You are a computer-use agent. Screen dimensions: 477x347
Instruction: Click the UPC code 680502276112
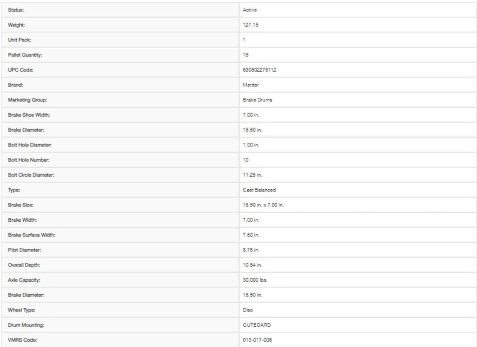(259, 70)
